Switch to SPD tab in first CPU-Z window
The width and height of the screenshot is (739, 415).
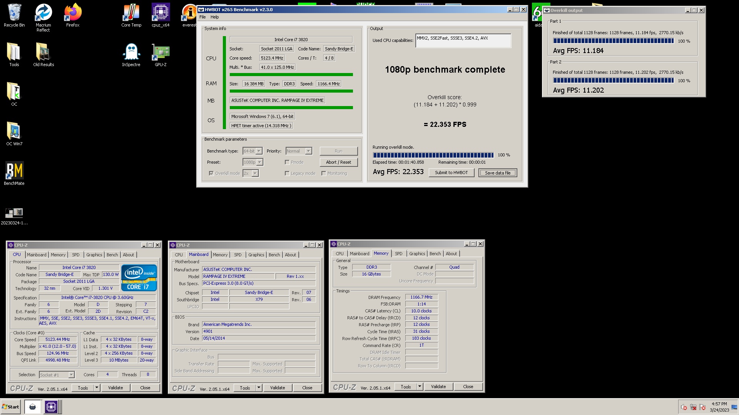pyautogui.click(x=76, y=255)
